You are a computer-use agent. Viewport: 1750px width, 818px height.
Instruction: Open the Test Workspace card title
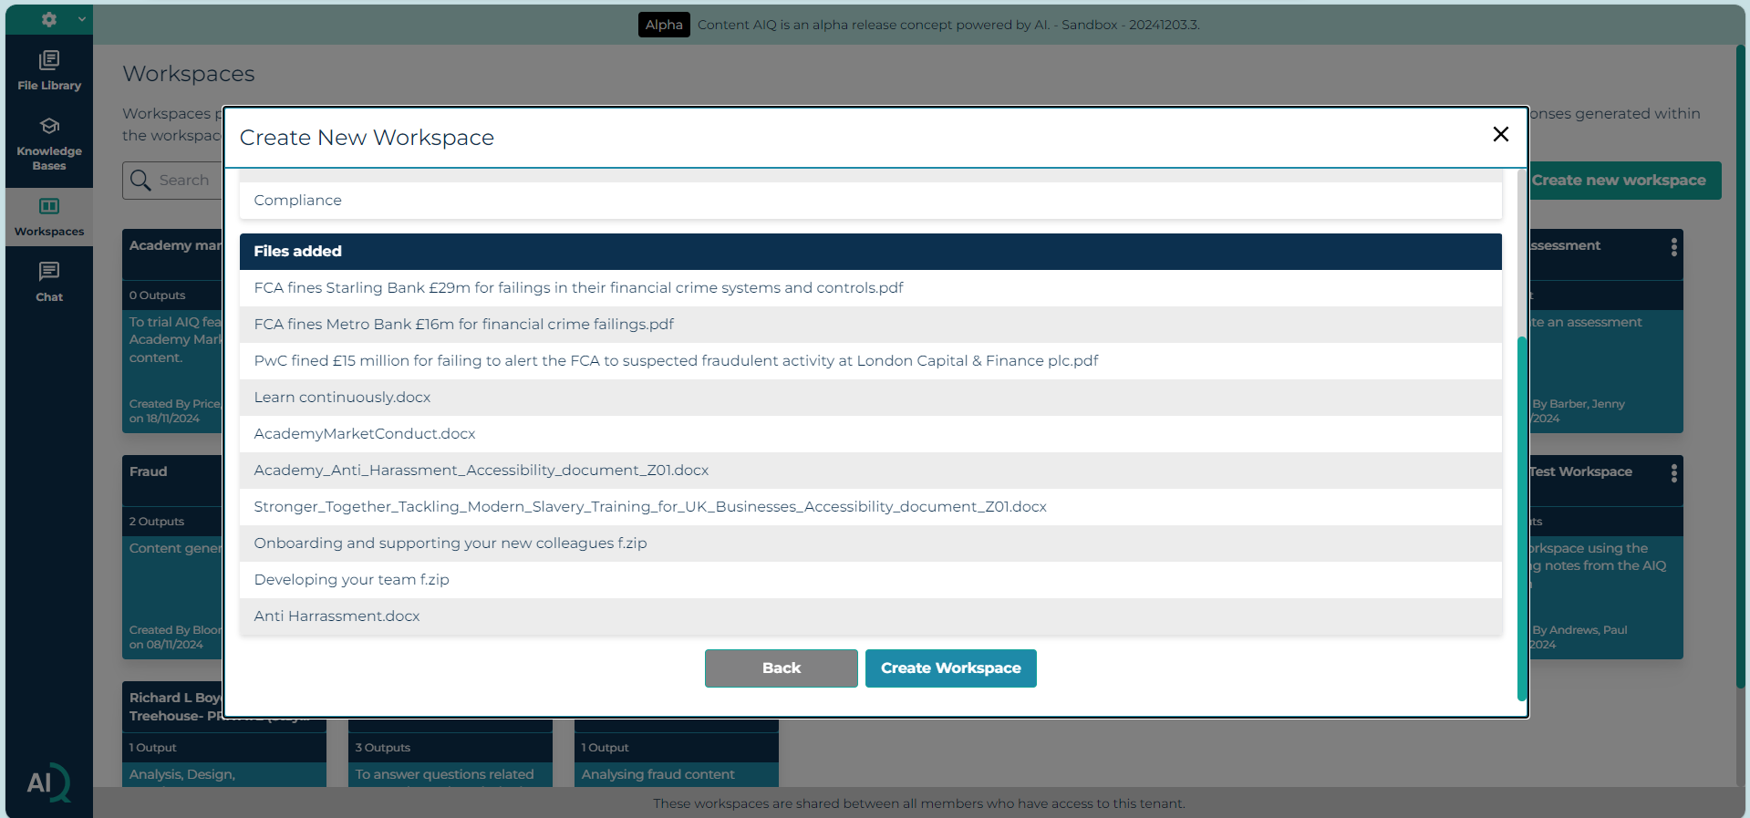pyautogui.click(x=1581, y=471)
